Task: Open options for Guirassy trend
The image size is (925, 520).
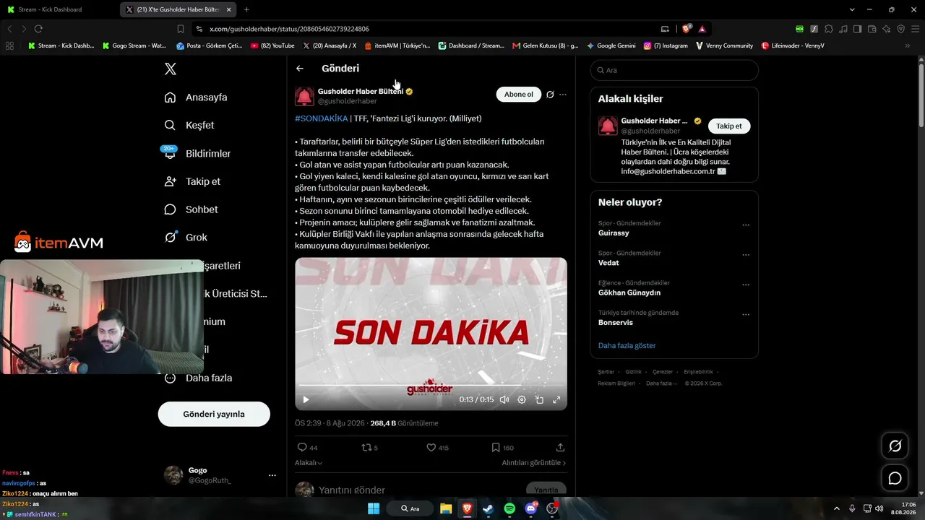Action: click(x=746, y=225)
